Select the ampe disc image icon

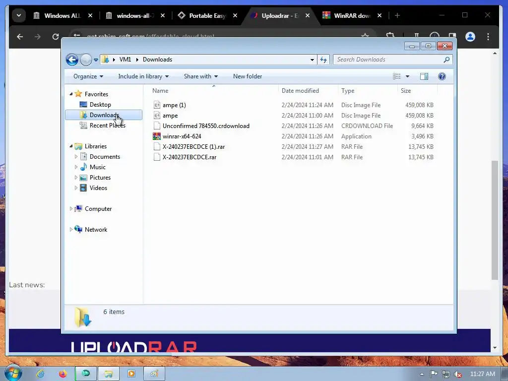[157, 115]
